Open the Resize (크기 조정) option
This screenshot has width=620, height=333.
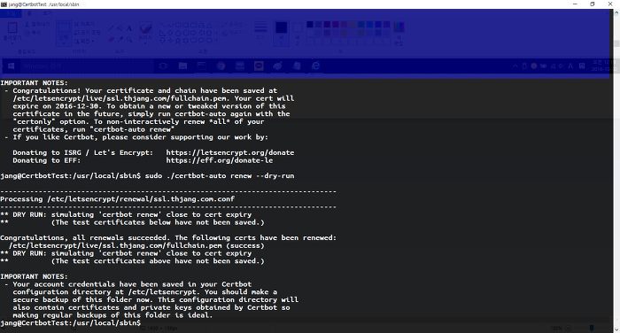88,33
